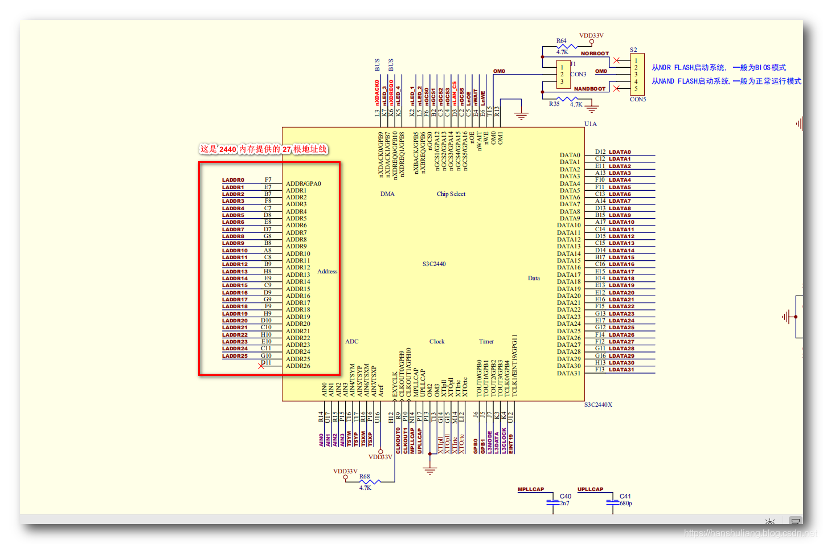Select the C41 capacitor designator

point(625,496)
